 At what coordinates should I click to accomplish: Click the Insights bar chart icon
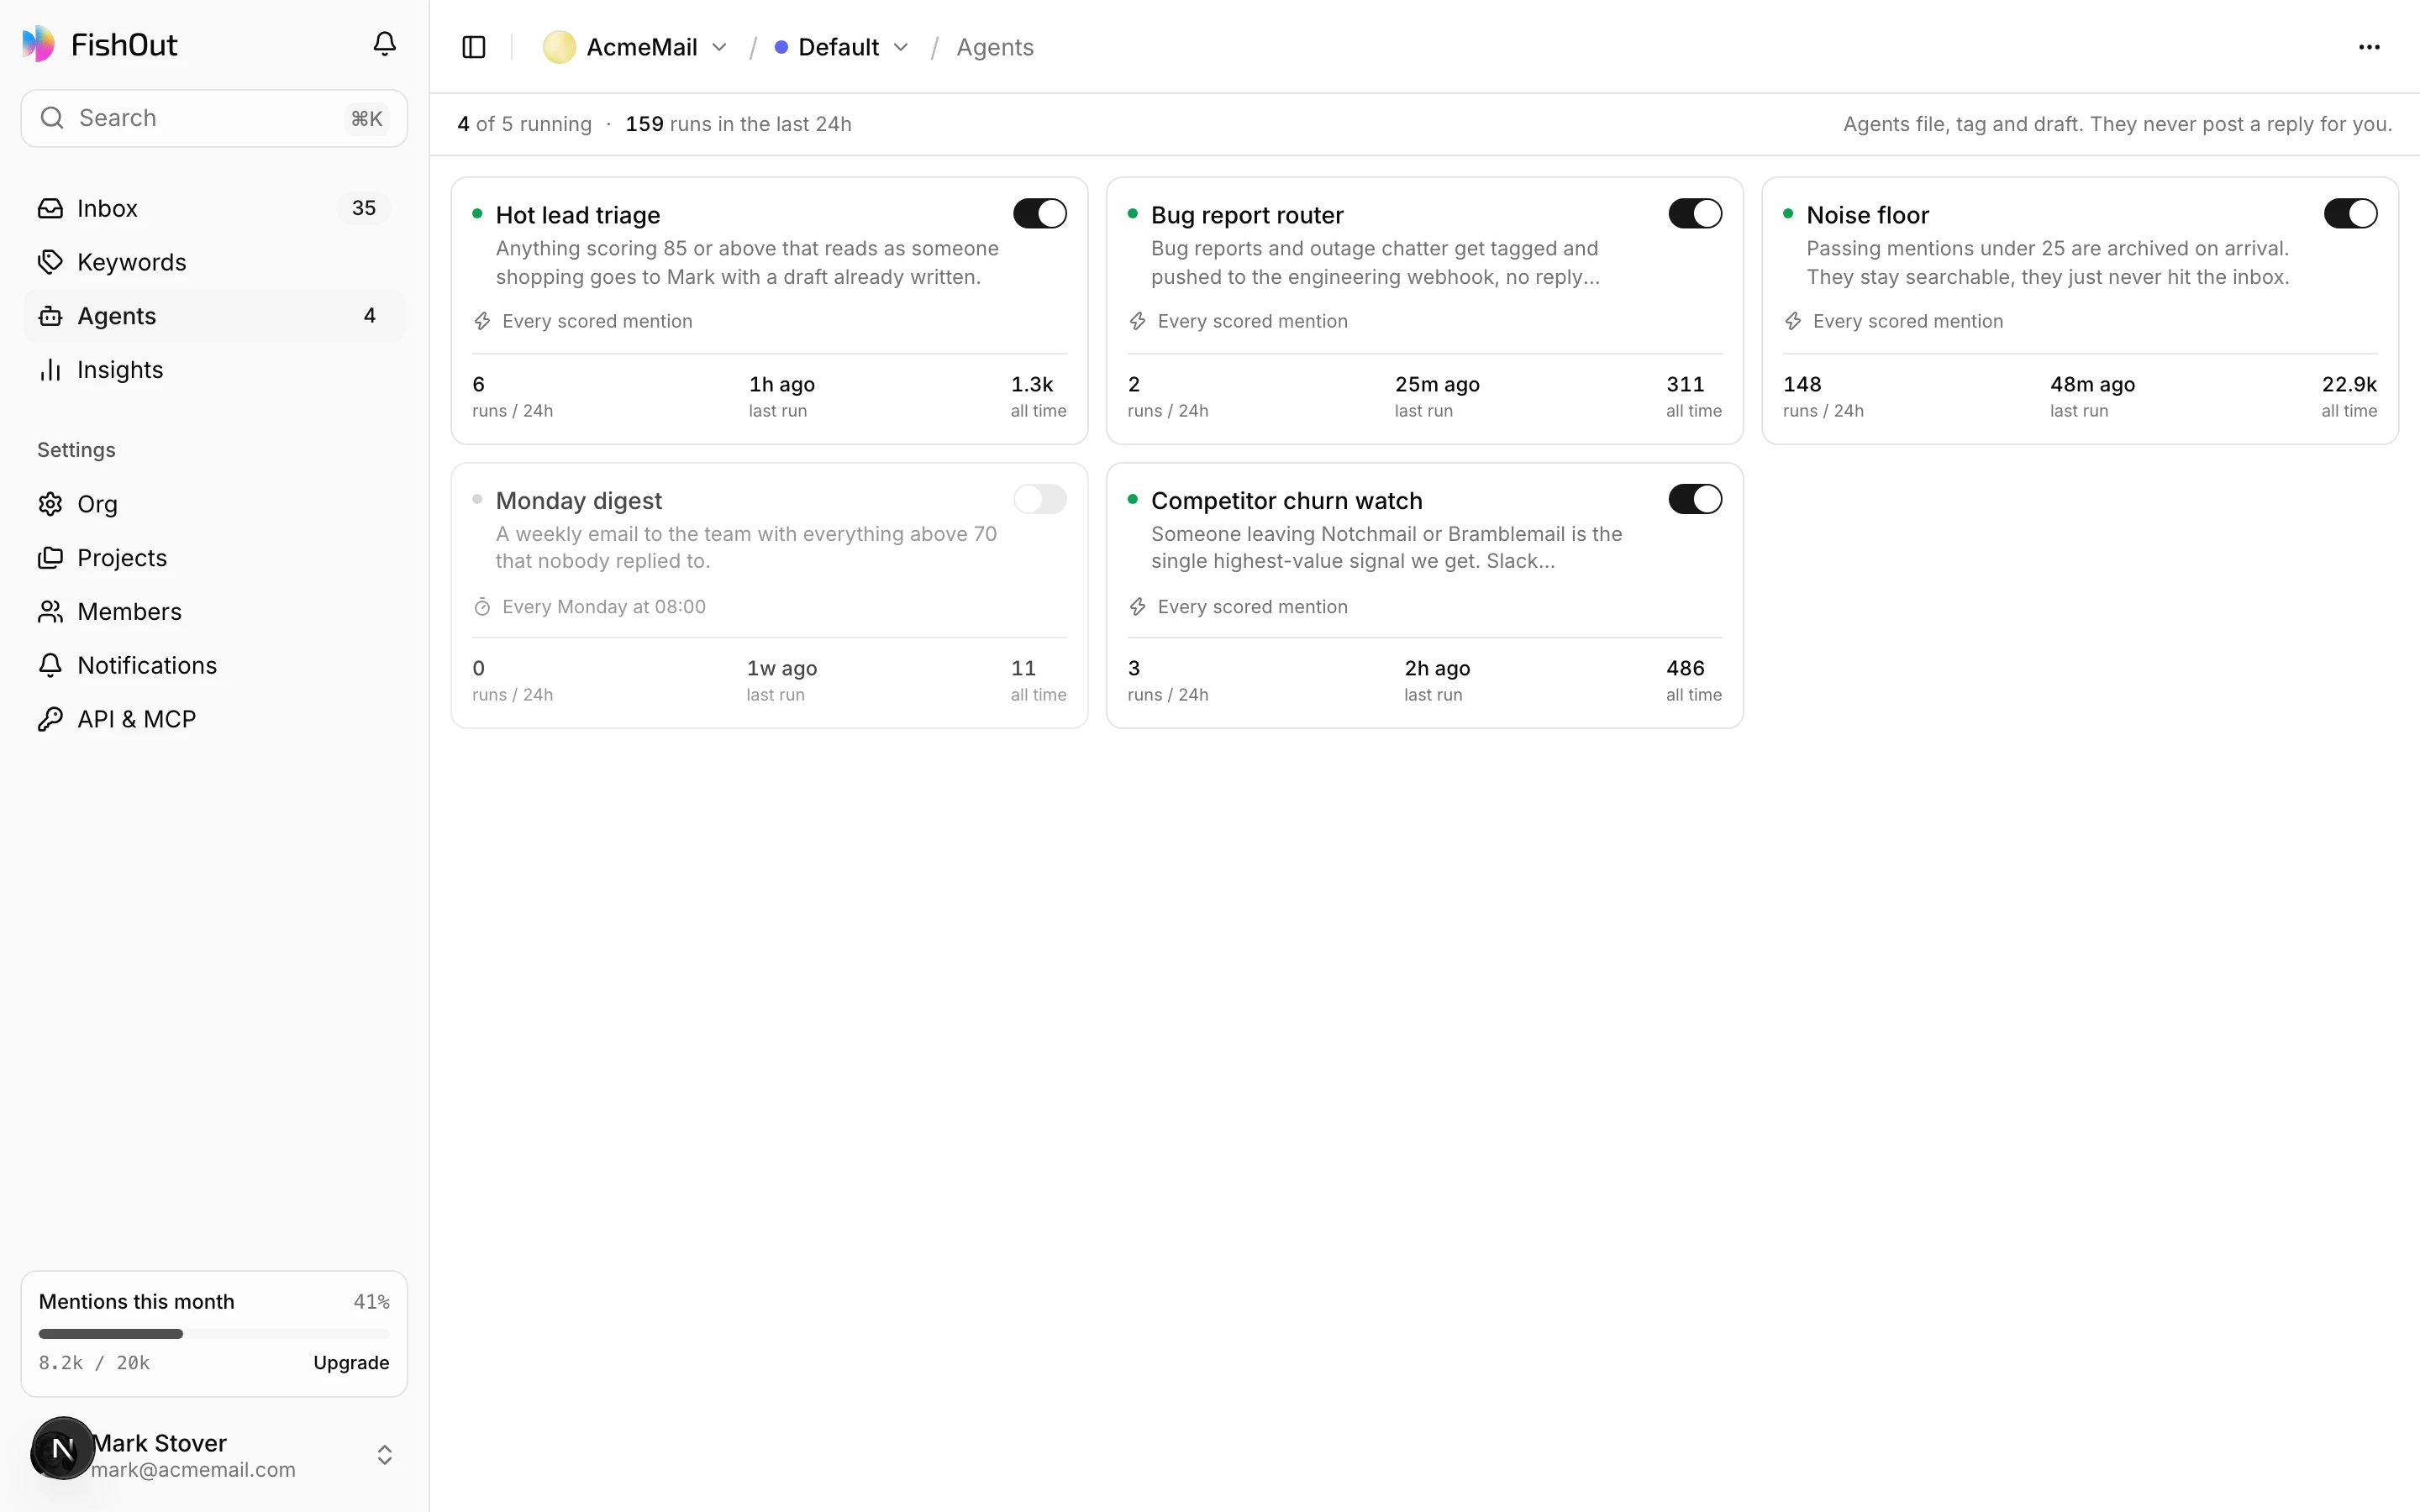pos(50,370)
